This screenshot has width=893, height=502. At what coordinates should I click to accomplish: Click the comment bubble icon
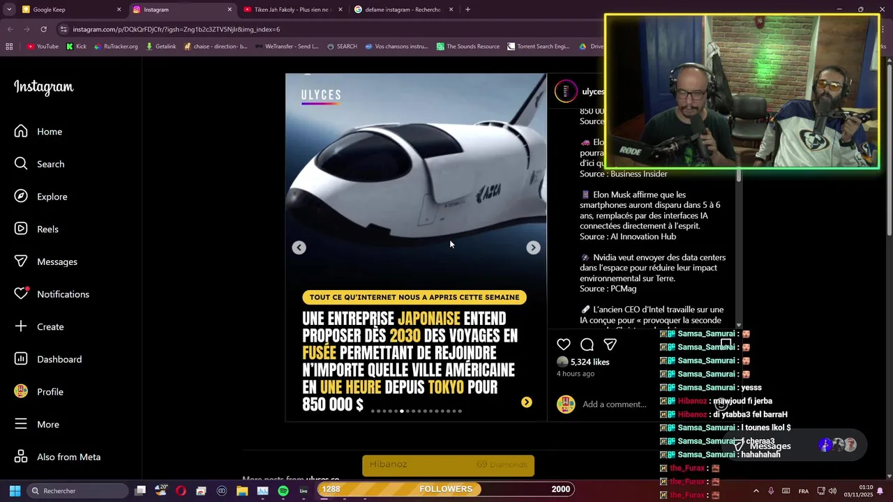587,344
